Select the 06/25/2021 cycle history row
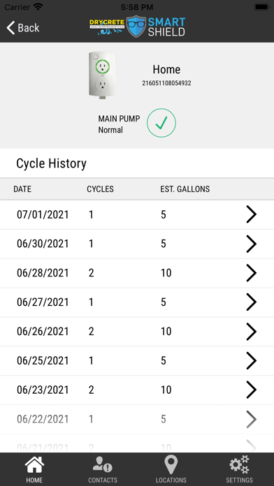 [137, 361]
